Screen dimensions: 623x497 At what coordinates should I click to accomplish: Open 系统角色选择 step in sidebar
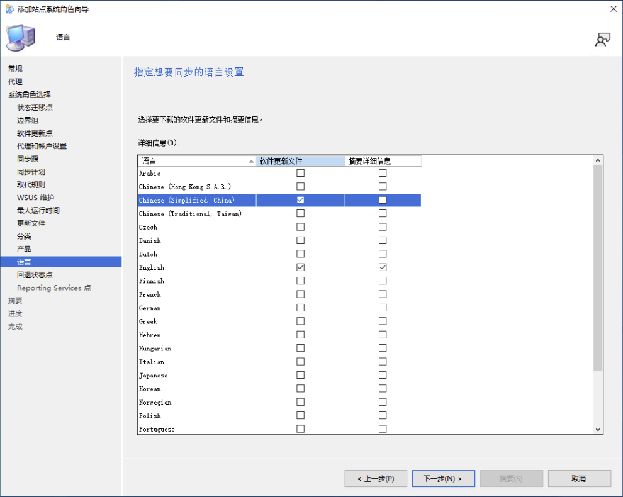[x=30, y=94]
